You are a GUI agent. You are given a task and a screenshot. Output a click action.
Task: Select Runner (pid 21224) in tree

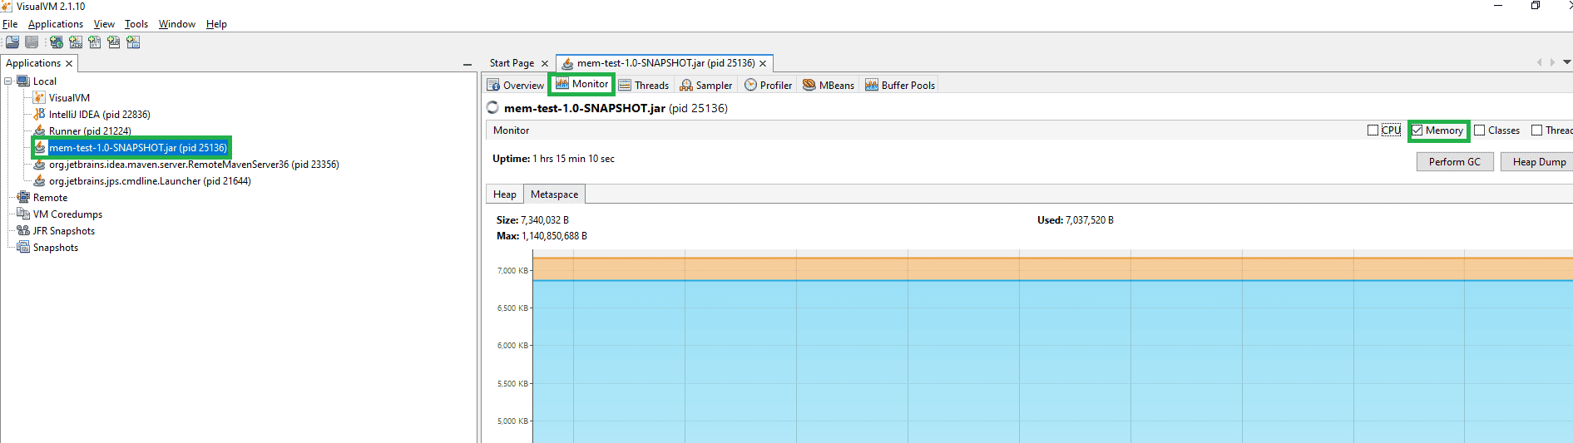(x=90, y=131)
